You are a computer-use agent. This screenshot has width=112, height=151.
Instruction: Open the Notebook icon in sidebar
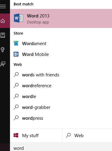coord(3,35)
